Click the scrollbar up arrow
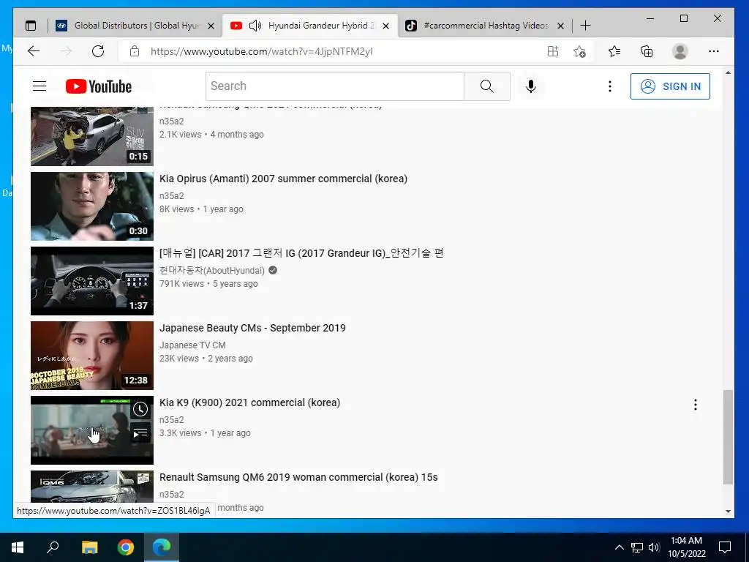The width and height of the screenshot is (749, 562). point(728,72)
